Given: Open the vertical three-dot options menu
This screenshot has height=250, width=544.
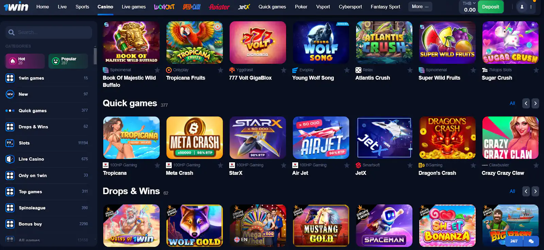Looking at the screenshot, I should (531, 7).
